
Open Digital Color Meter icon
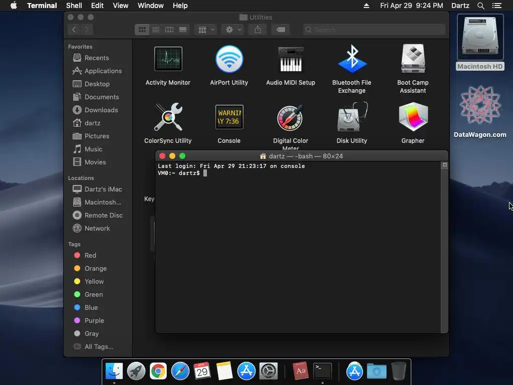(x=291, y=117)
